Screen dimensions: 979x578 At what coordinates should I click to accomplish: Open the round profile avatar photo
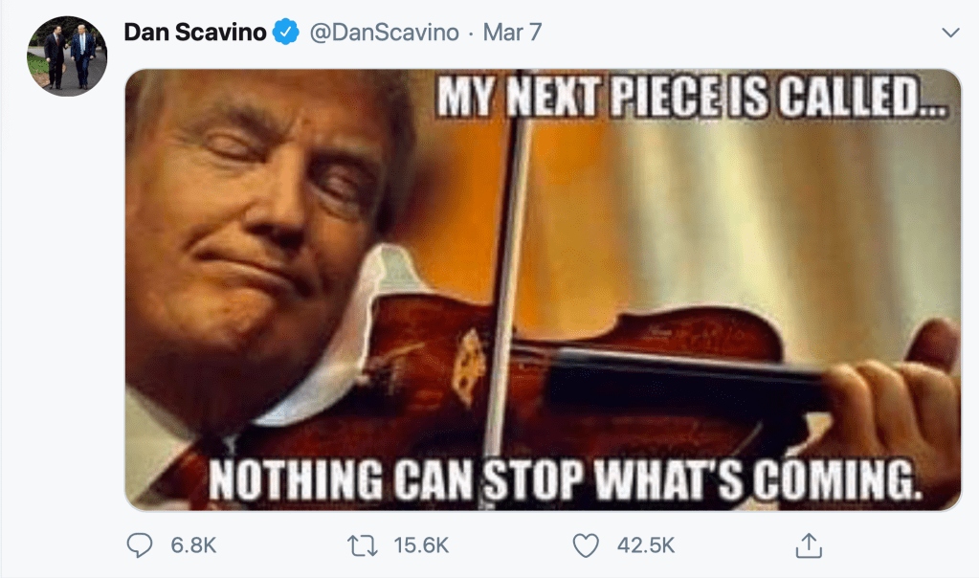click(x=67, y=56)
